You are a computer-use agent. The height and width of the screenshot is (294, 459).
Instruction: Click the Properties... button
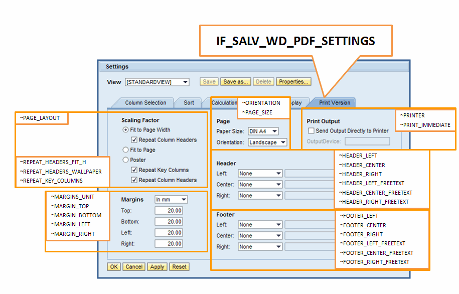pos(293,82)
